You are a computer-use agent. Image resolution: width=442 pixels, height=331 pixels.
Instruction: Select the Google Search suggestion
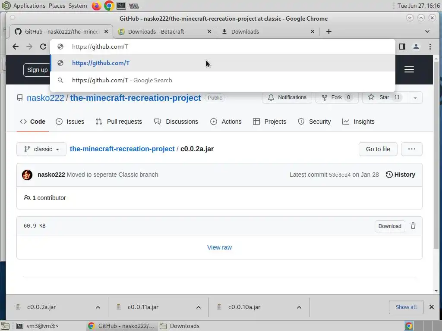click(223, 80)
